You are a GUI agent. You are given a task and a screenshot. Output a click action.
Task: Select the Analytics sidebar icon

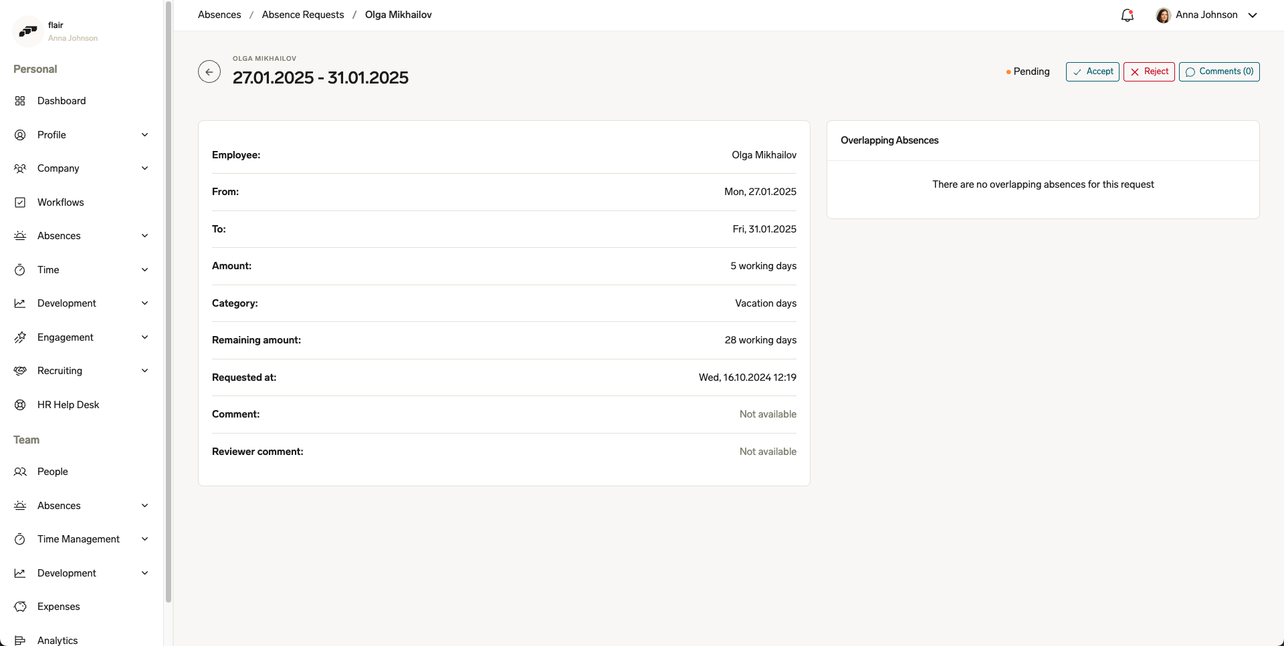pos(20,640)
